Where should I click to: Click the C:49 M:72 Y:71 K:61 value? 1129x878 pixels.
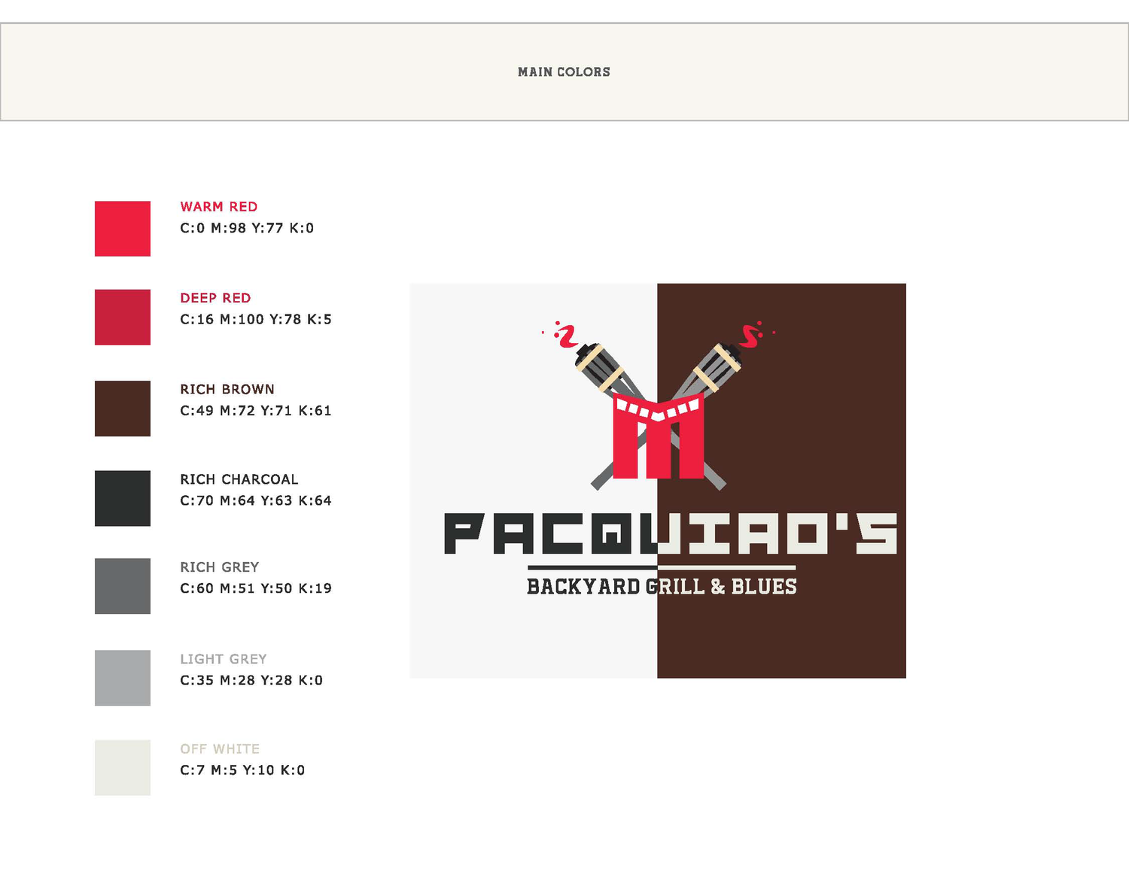coord(256,411)
